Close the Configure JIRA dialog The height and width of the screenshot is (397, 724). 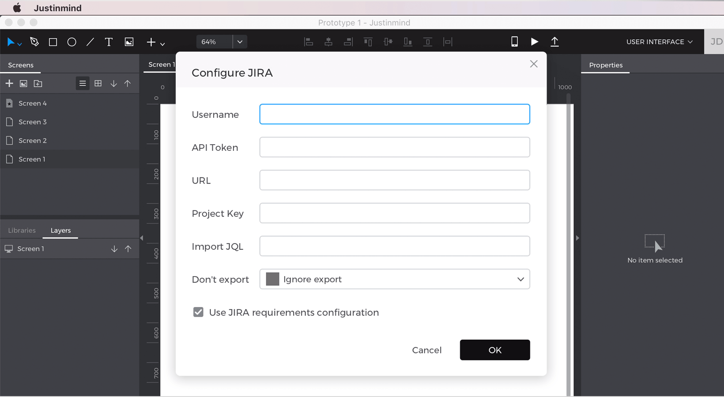click(x=534, y=64)
